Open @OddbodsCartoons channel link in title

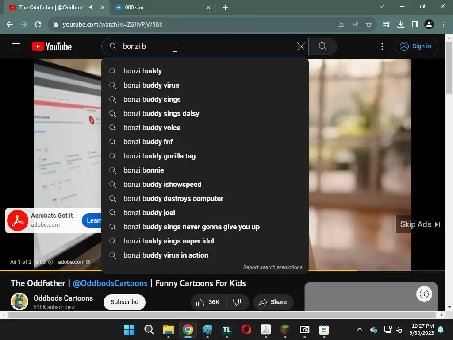(110, 283)
